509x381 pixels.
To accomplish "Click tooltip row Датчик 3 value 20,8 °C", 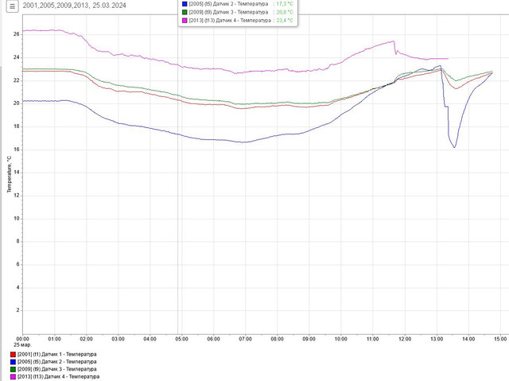I will 285,13.
